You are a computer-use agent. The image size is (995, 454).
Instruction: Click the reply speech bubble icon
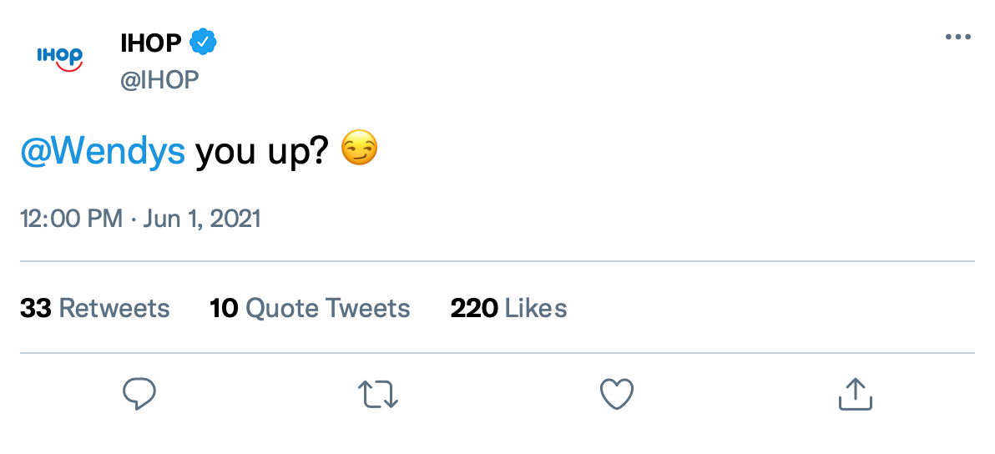click(139, 394)
